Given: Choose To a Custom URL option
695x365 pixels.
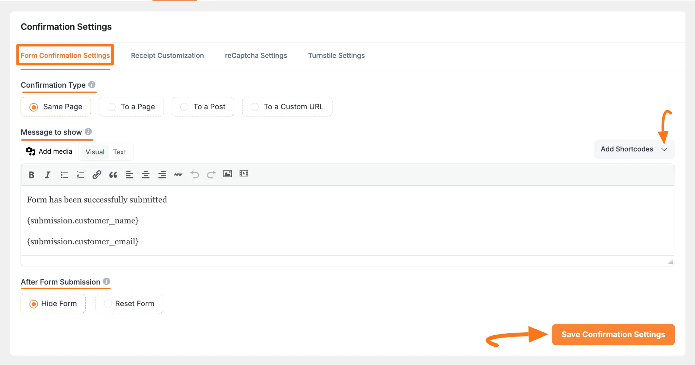Looking at the screenshot, I should point(255,107).
